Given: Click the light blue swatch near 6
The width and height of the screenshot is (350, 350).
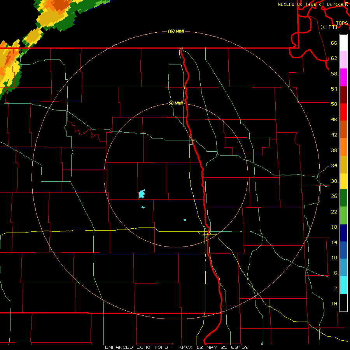Looking at the screenshot, I should pos(343,268).
